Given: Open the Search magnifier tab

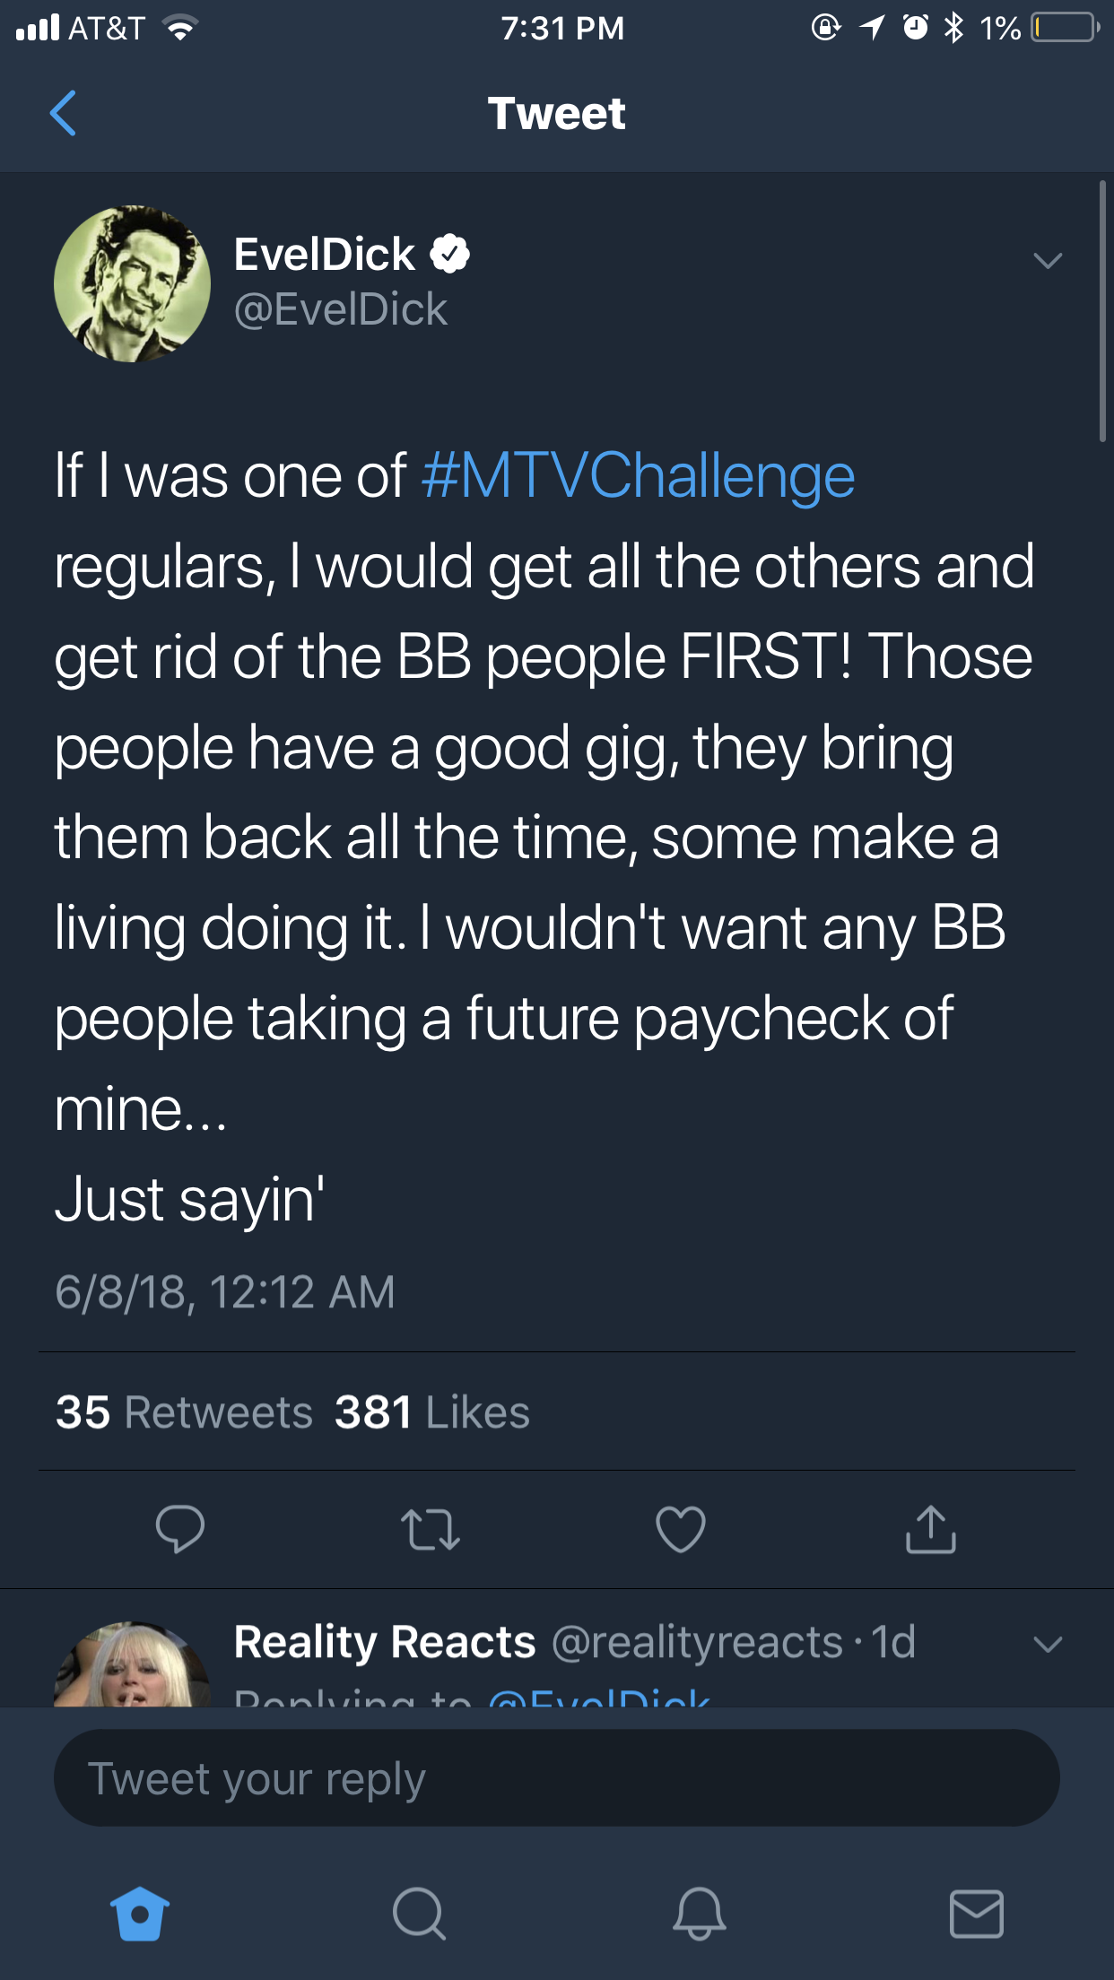Looking at the screenshot, I should (419, 1914).
